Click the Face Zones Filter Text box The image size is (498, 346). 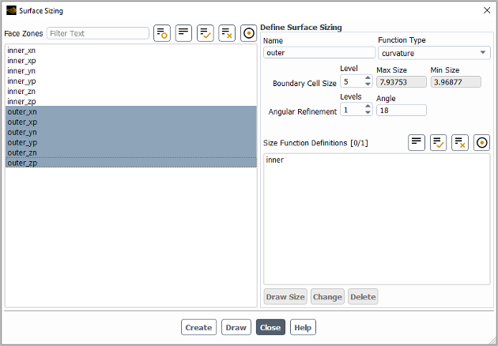97,33
